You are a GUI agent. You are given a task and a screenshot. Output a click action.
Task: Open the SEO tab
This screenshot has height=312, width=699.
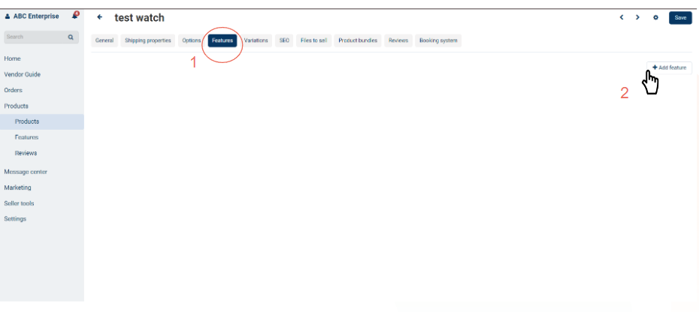point(284,40)
